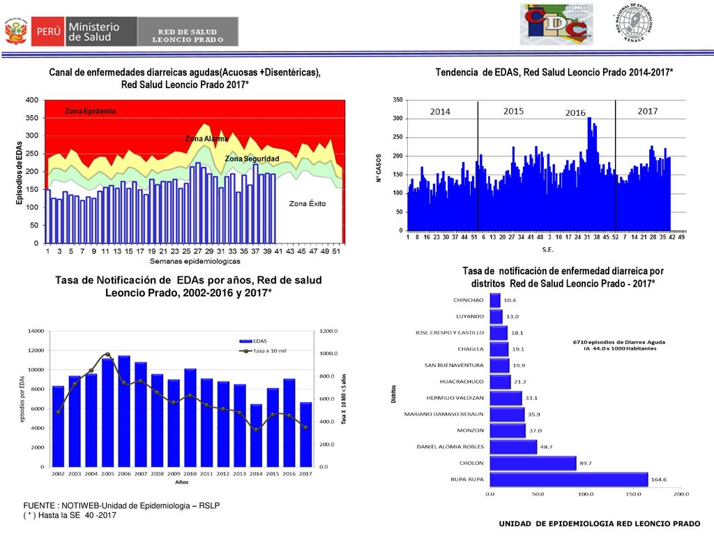Click the 'Tasa de Notificación de EDAs' title
This screenshot has width=714, height=536.
(188, 286)
